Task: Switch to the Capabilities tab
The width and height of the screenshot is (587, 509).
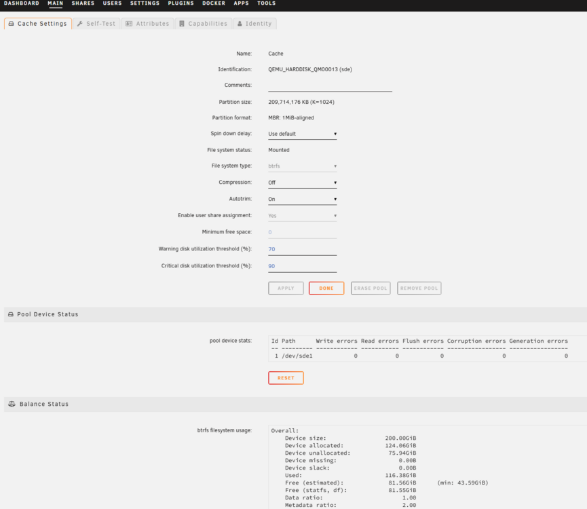Action: point(204,24)
